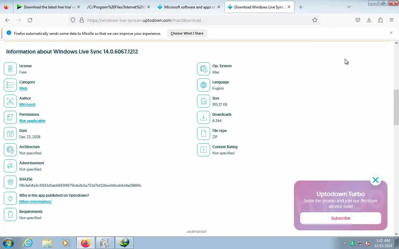This screenshot has width=399, height=249.
Task: Open the media player taskbar icon
Action: click(x=66, y=243)
